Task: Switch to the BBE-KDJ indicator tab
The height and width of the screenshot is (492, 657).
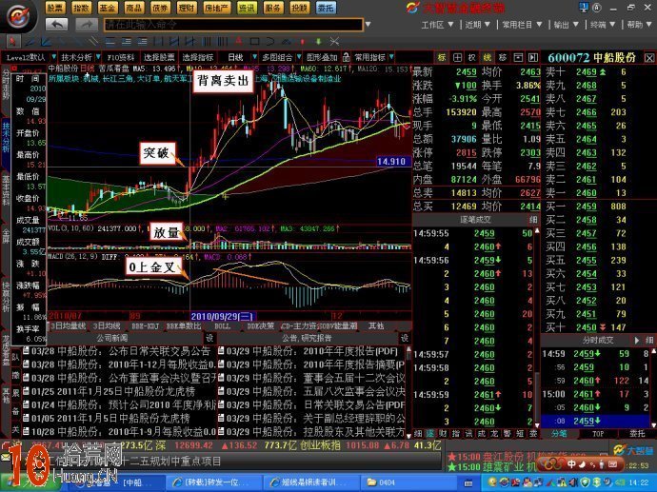Action: click(x=145, y=325)
